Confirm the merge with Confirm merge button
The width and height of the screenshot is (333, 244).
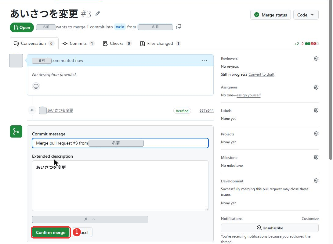coord(51,232)
